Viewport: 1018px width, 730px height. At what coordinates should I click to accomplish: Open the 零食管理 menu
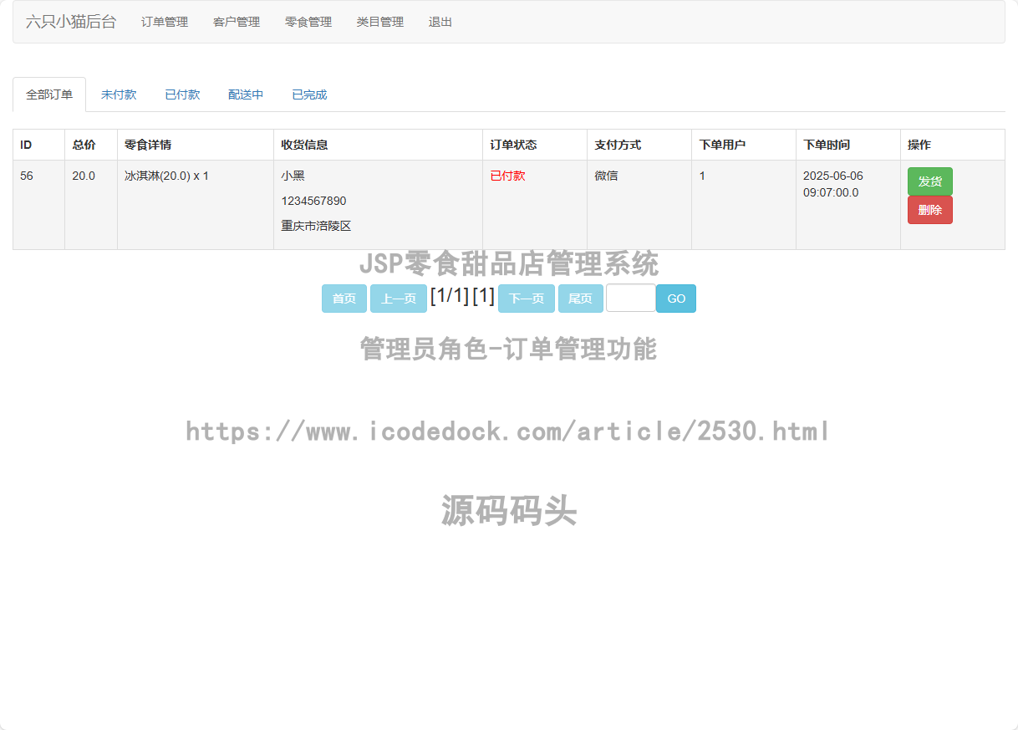pyautogui.click(x=308, y=22)
